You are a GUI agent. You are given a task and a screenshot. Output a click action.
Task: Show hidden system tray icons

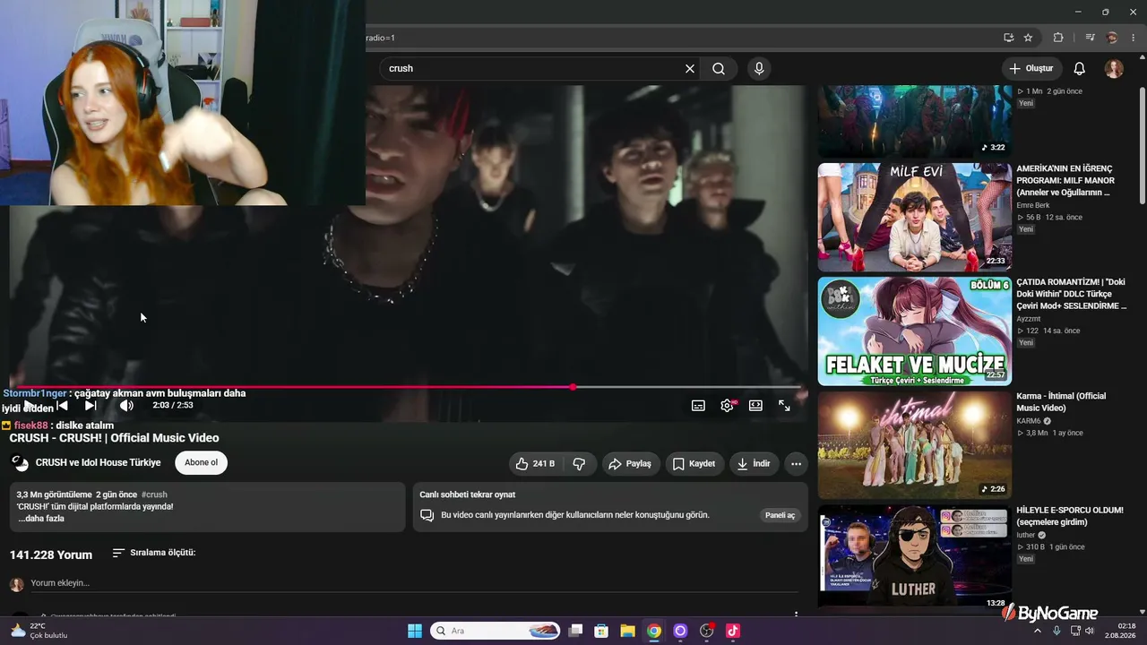pyautogui.click(x=1038, y=631)
